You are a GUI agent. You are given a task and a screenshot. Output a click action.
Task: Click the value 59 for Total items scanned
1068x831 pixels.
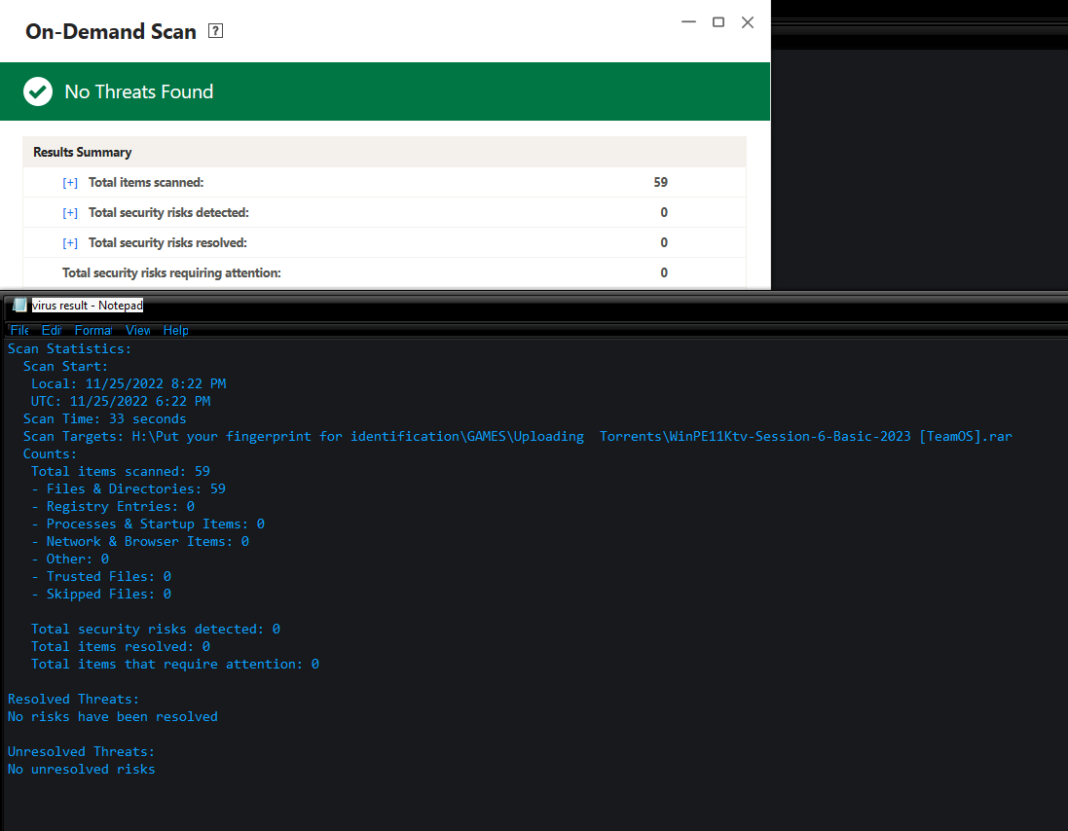[661, 182]
